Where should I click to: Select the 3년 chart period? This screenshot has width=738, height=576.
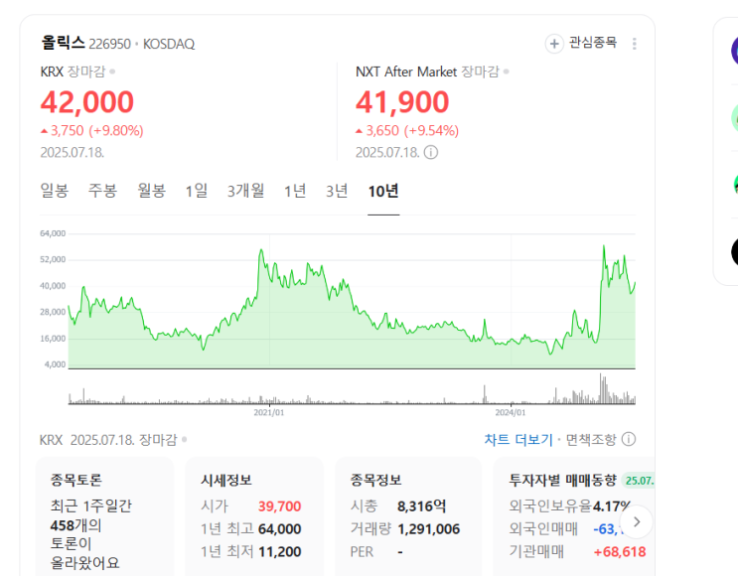click(337, 191)
